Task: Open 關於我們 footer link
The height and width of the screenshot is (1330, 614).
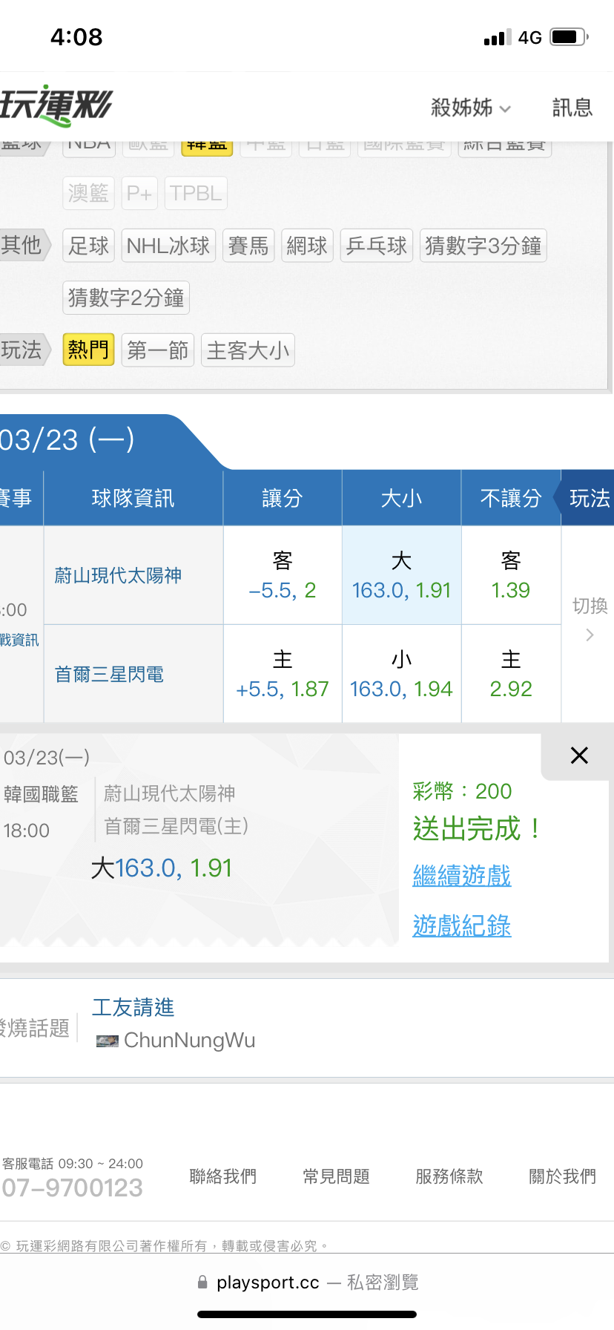Action: 563,1176
